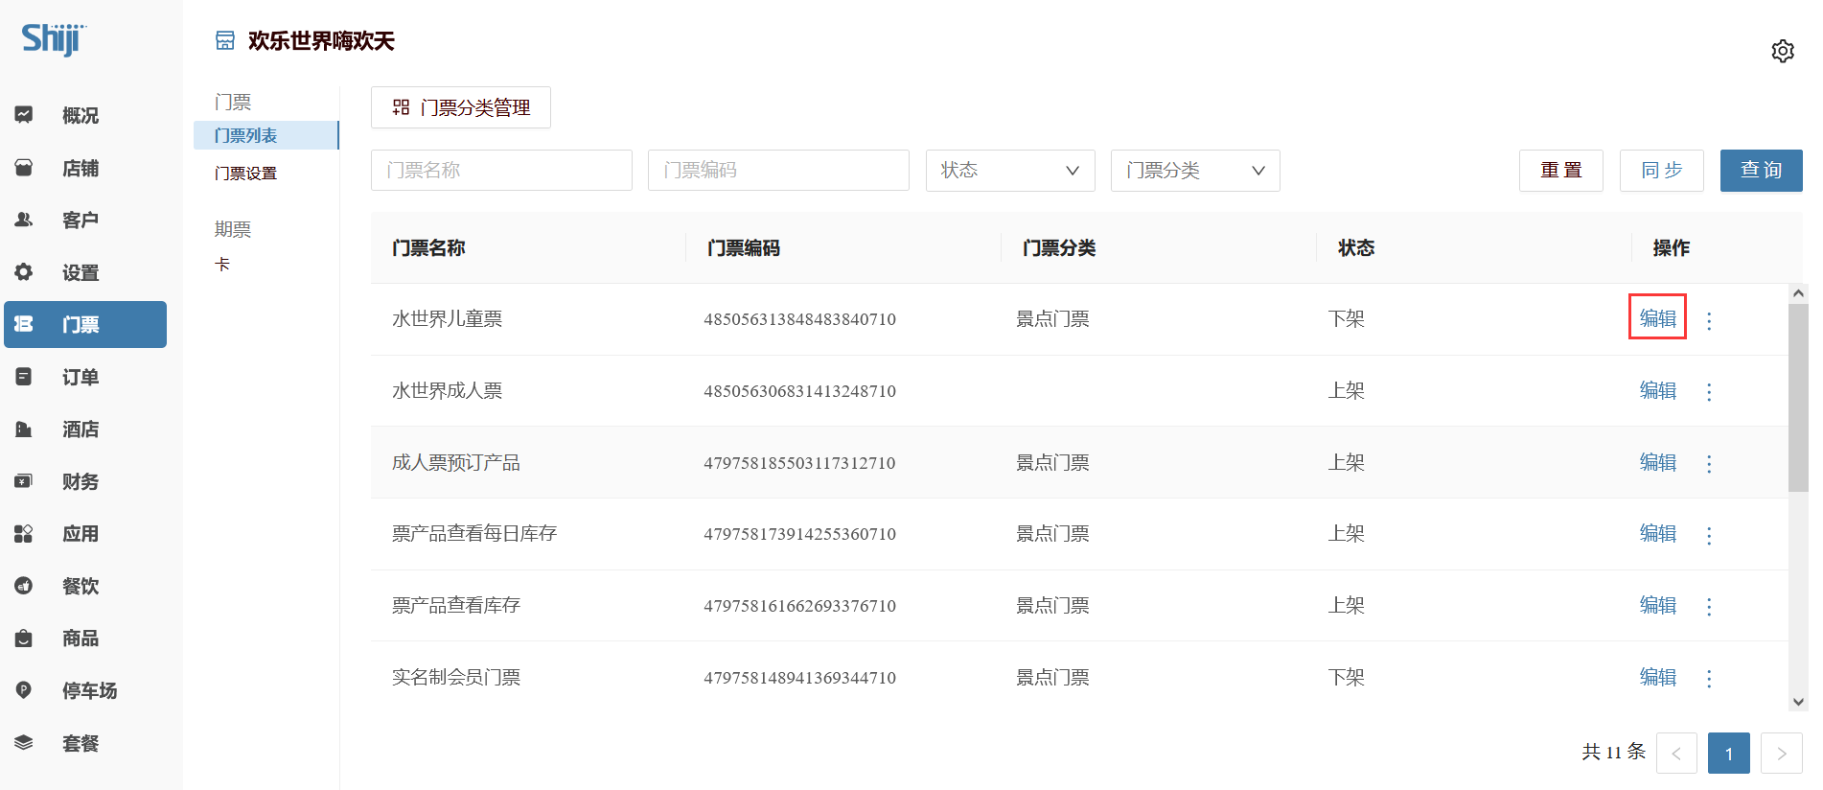
Task: Open the settings gear icon at top right
Action: 1782,51
